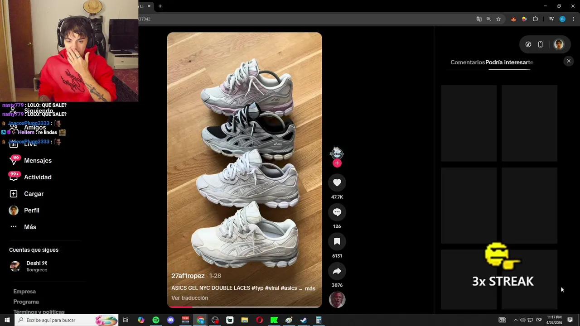The width and height of the screenshot is (580, 326).
Task: Bookmark page with the star icon
Action: point(498,19)
